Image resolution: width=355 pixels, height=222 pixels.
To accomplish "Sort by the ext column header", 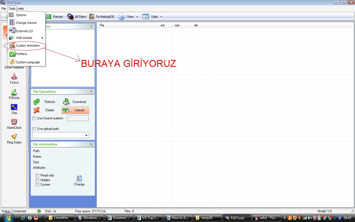I will [x=165, y=25].
